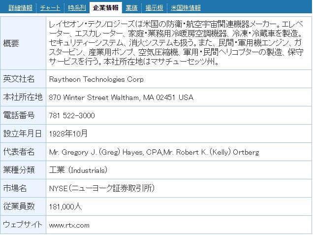
Task: Select the 企業情報 tab
Action: tap(106, 8)
